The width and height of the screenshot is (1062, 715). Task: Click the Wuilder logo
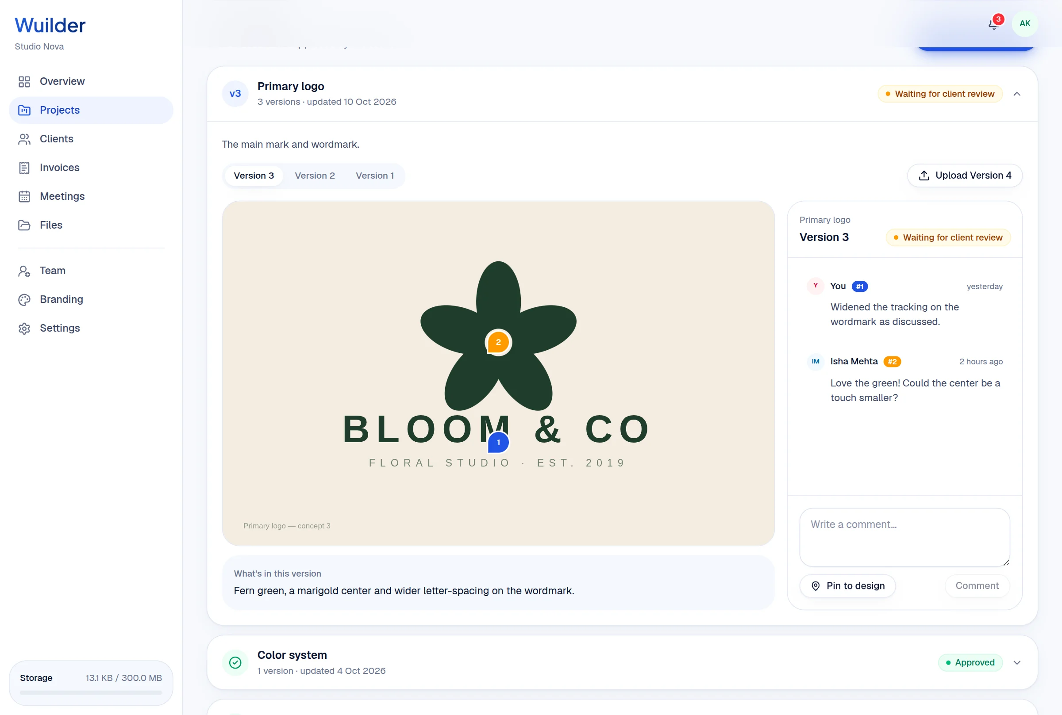pyautogui.click(x=50, y=26)
